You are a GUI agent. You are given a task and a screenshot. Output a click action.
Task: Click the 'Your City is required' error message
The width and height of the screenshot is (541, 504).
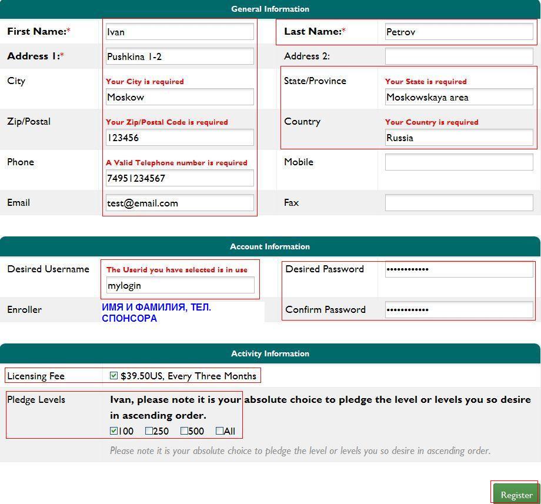(145, 81)
